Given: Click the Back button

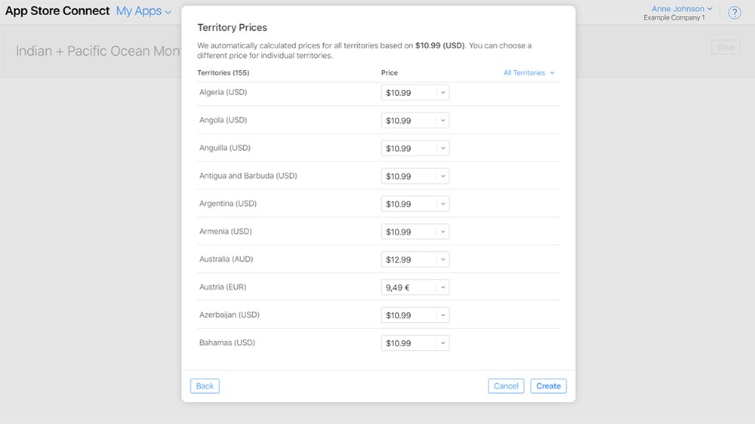Looking at the screenshot, I should click(x=205, y=386).
